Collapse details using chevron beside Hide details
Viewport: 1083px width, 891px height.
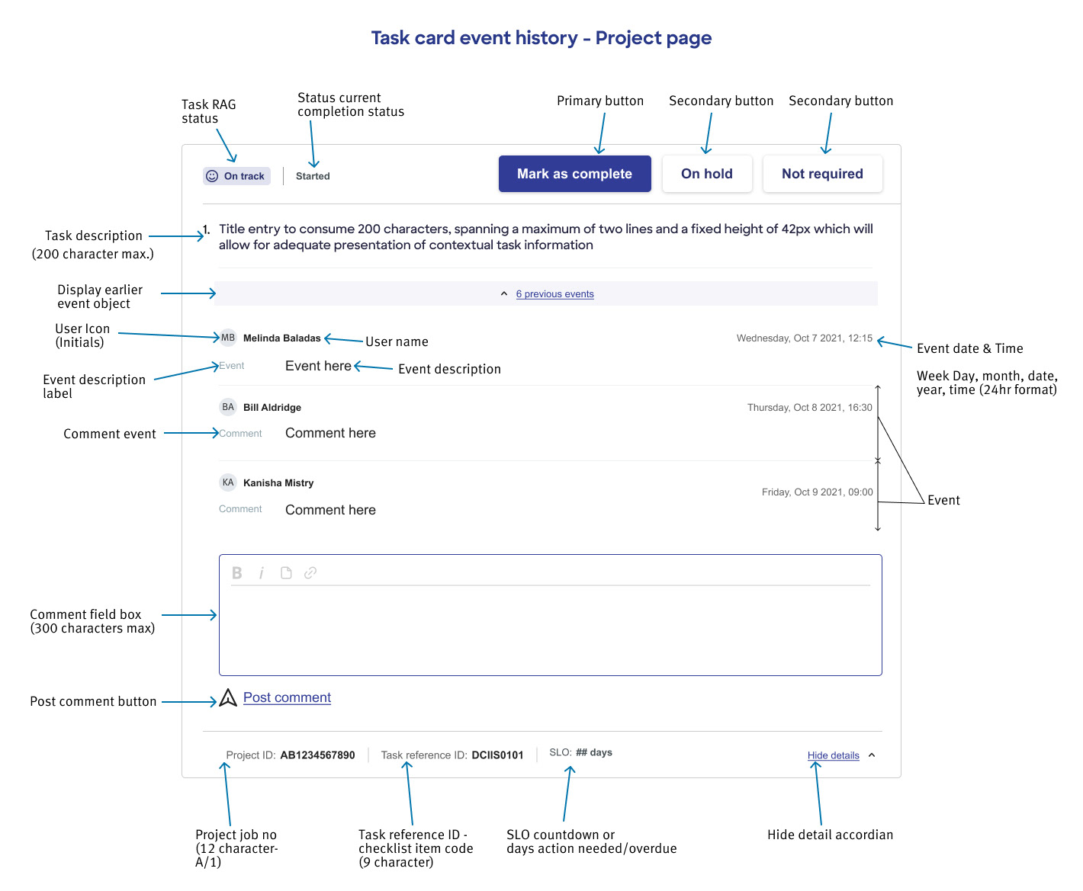pos(872,755)
